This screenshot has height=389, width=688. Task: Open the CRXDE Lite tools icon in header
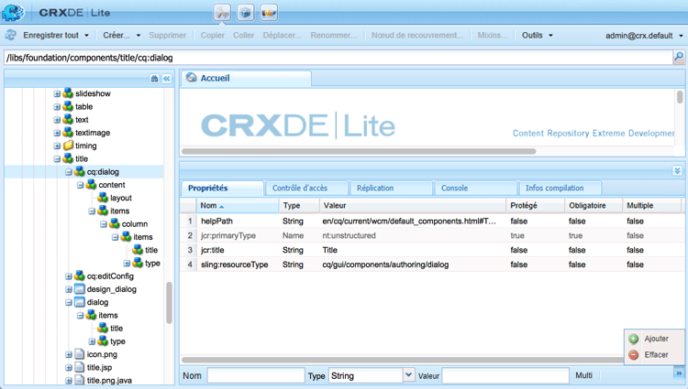[x=223, y=12]
